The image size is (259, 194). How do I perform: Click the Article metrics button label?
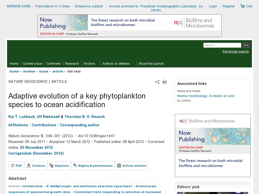click(x=134, y=166)
